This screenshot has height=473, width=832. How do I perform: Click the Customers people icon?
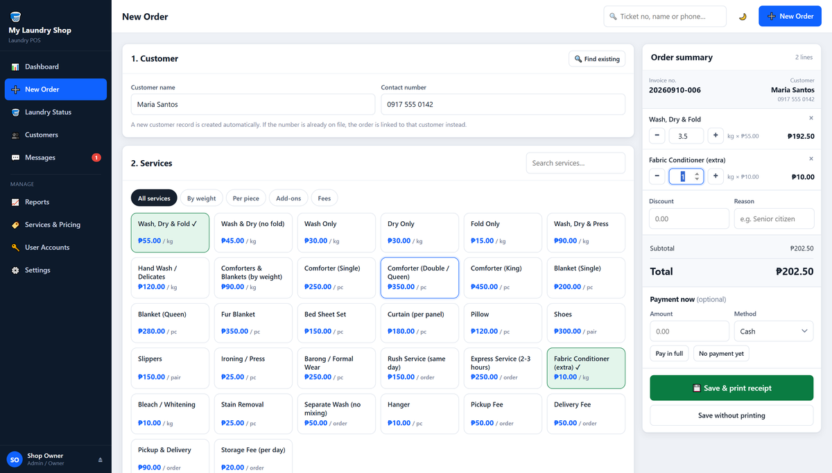point(15,135)
